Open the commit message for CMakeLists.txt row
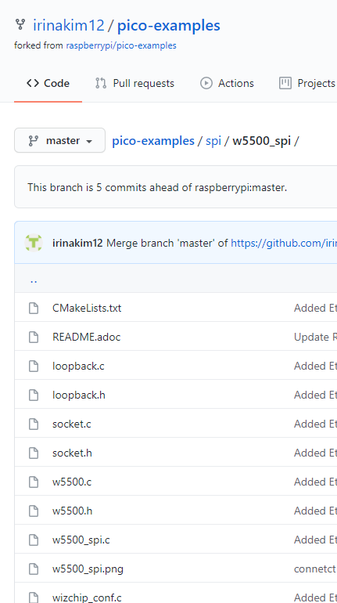The height and width of the screenshot is (603, 337). tap(315, 308)
